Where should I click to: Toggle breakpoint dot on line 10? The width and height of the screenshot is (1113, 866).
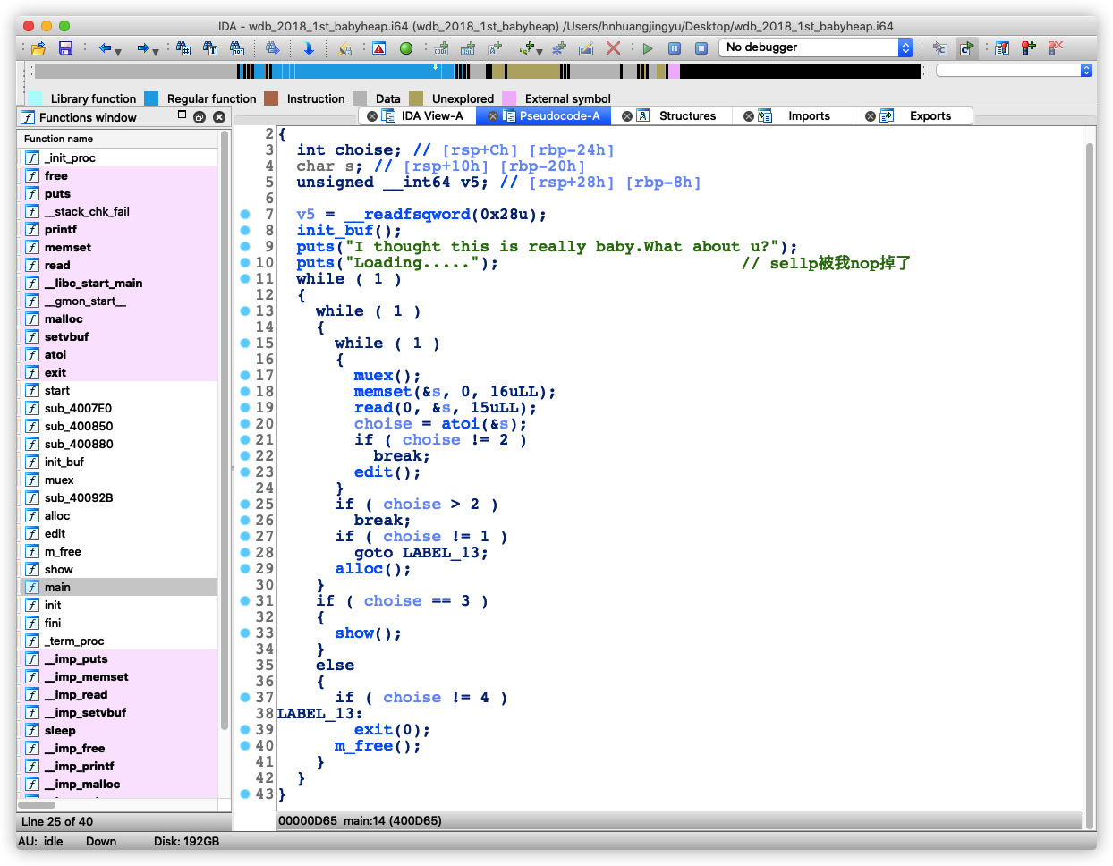click(245, 262)
